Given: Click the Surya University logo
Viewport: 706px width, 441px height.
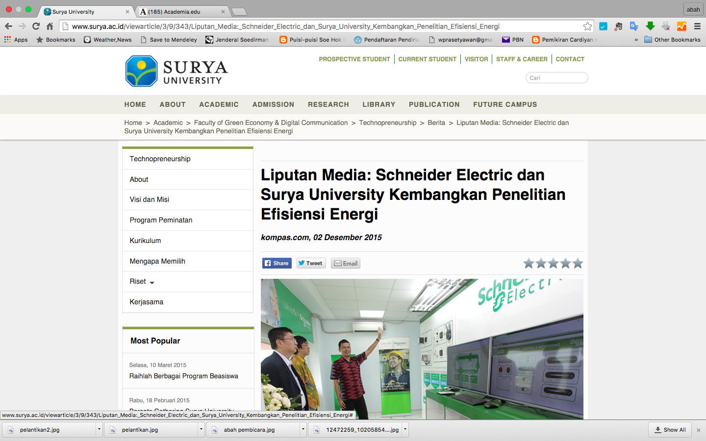Looking at the screenshot, I should [x=176, y=71].
